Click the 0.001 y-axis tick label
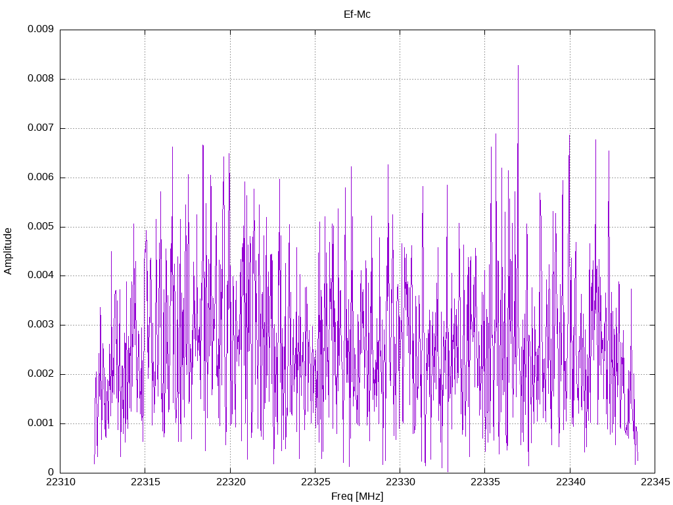This screenshot has width=673, height=505. click(x=41, y=423)
